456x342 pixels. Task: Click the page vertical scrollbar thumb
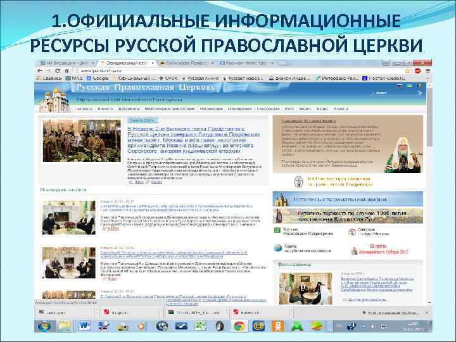tap(429, 117)
